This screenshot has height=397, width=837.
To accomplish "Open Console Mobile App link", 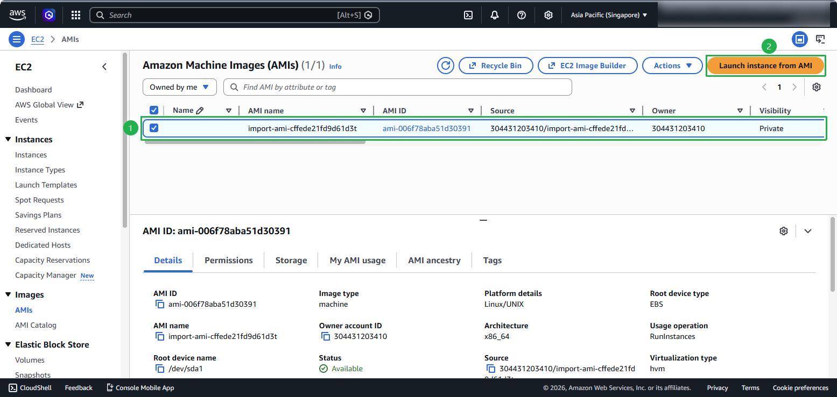I will (x=140, y=388).
